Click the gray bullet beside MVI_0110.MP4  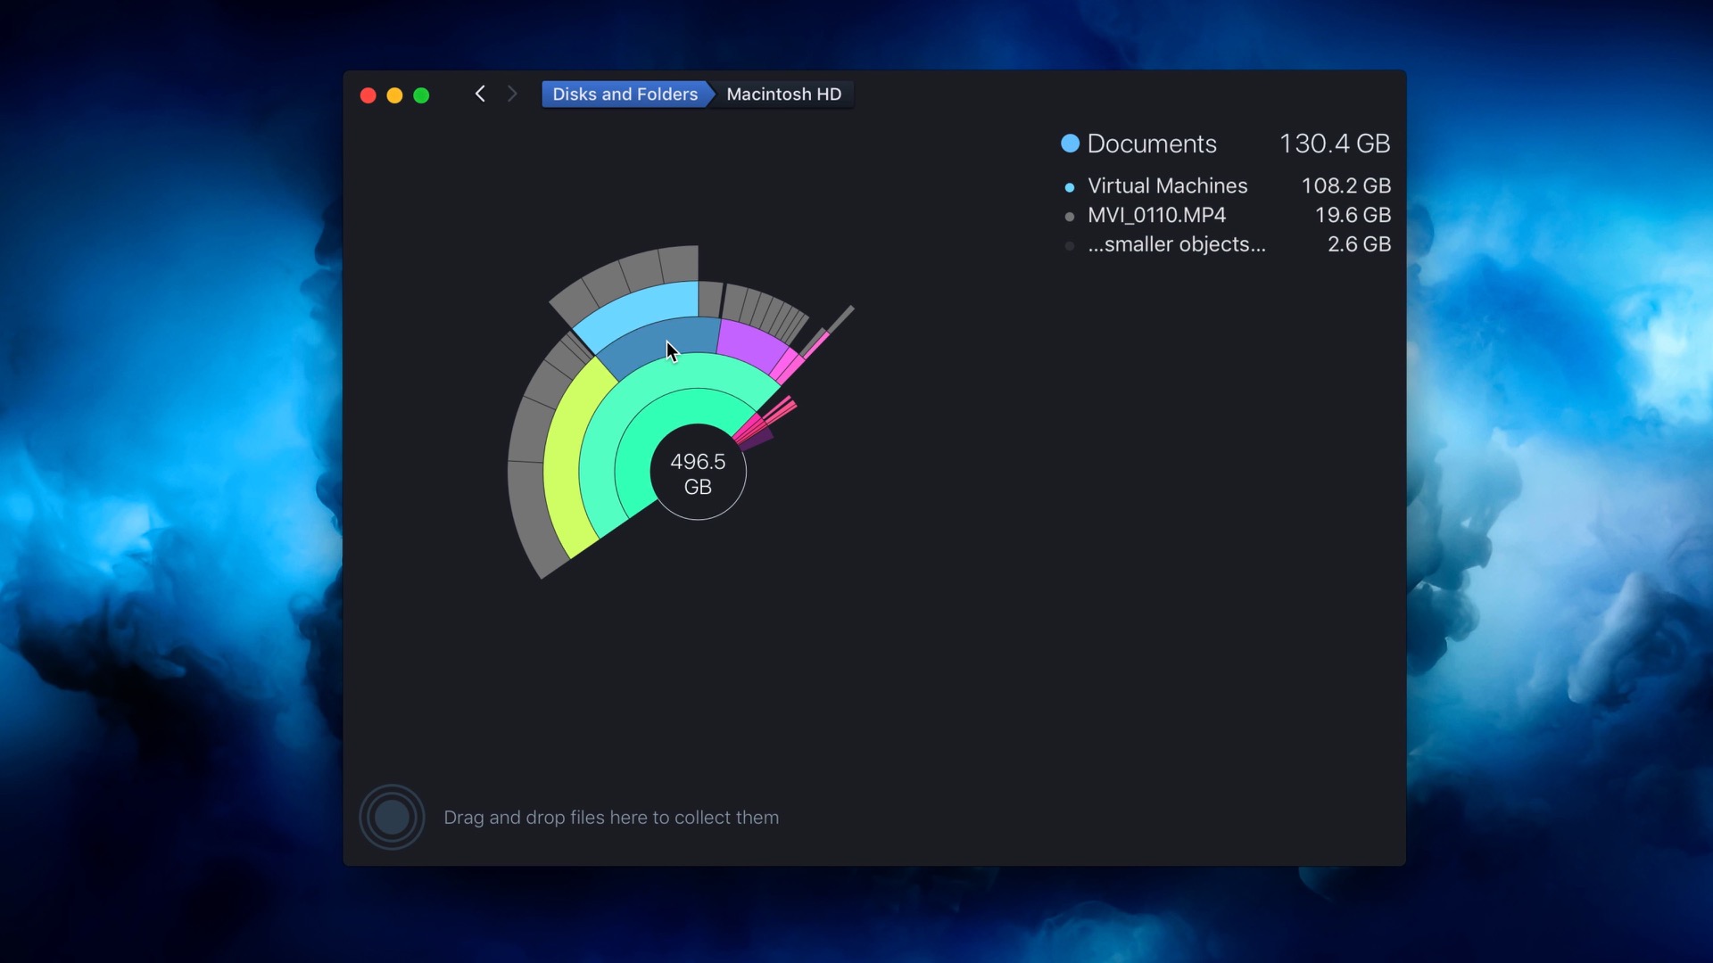click(1069, 217)
